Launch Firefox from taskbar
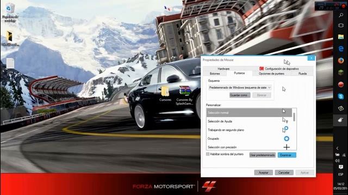Viewport: 348px width, 195px height. 341,61
